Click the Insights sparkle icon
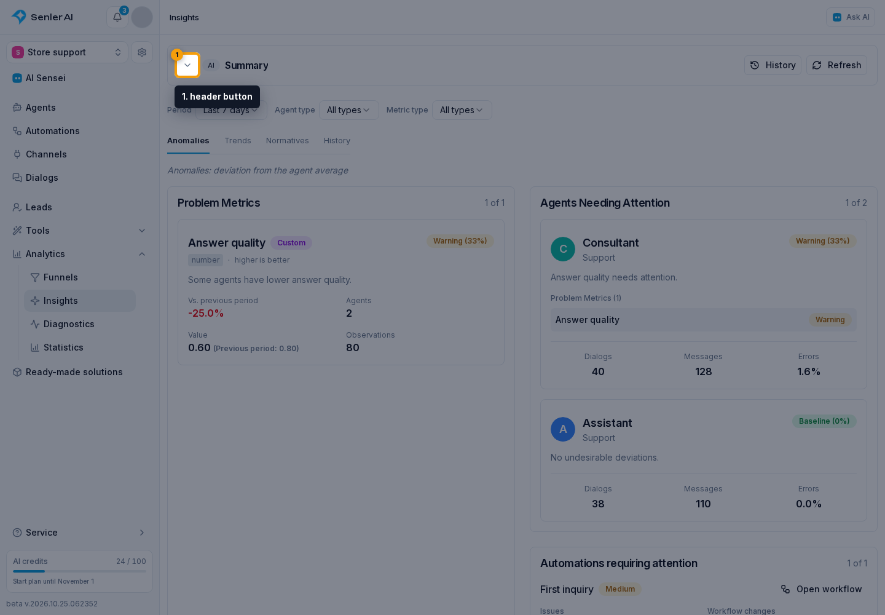The image size is (885, 615). 35,301
